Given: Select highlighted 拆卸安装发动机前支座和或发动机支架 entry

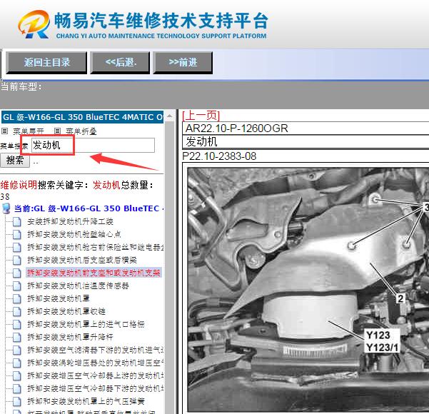Looking at the screenshot, I should click(94, 273).
